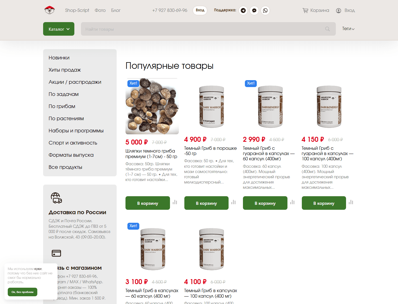Image resolution: width=398 pixels, height=304 pixels.
Task: Open Форматы выпуска category
Action: (x=71, y=155)
